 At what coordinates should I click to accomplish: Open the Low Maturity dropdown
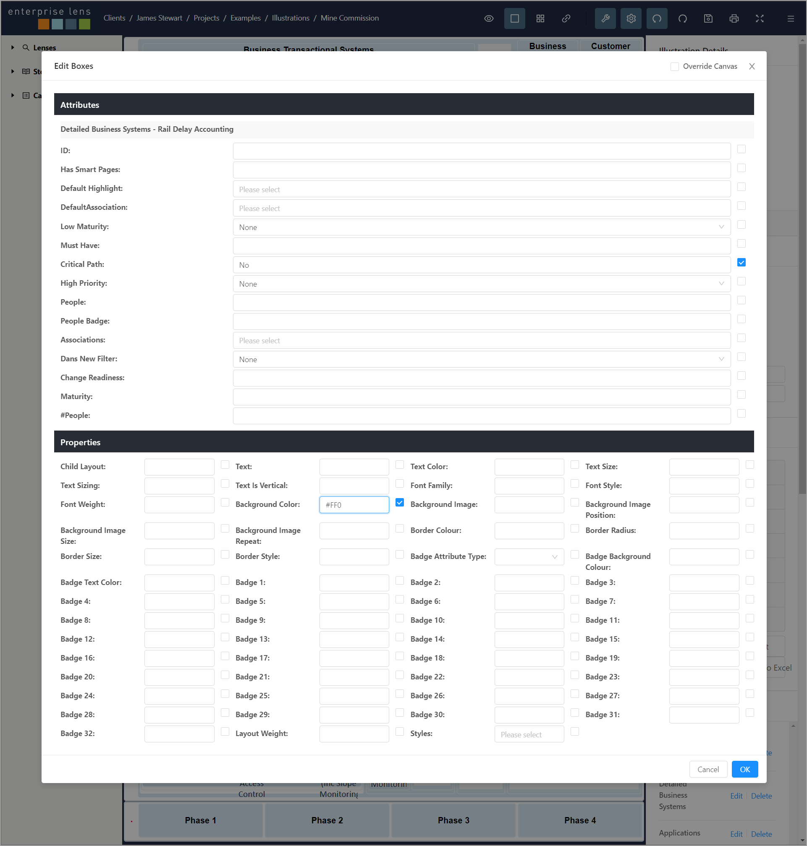pyautogui.click(x=481, y=227)
